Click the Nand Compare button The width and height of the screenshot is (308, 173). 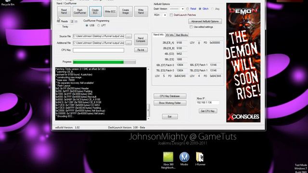[141, 39]
